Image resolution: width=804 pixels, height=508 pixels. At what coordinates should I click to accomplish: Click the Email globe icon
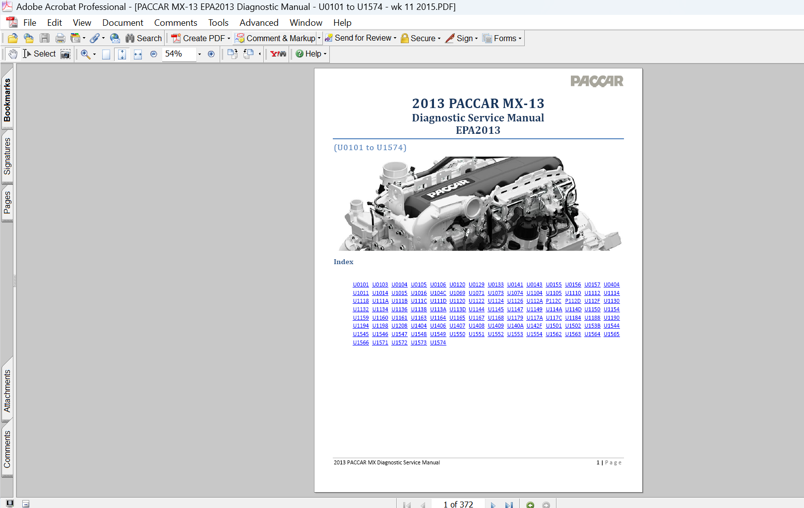[x=115, y=38]
